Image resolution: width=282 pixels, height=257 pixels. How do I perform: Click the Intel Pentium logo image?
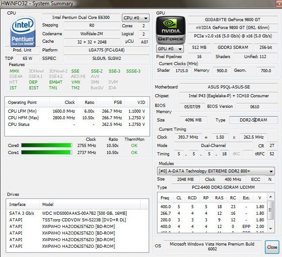click(23, 32)
